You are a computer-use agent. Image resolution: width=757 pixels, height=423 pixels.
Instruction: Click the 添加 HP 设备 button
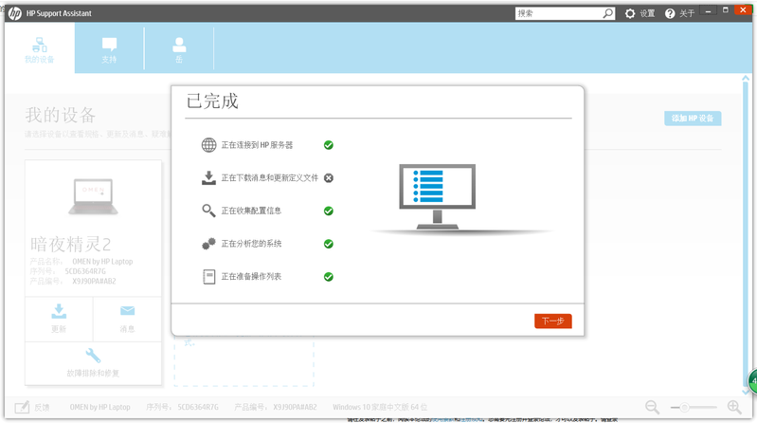click(x=693, y=119)
